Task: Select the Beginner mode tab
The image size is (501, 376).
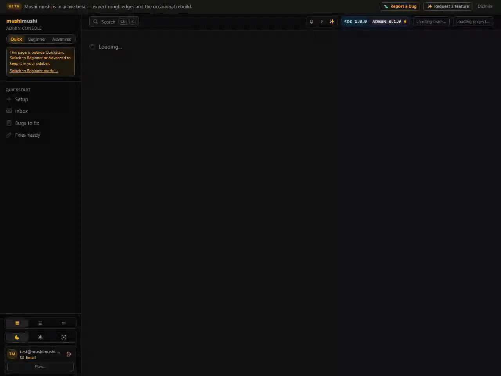Action: 37,39
